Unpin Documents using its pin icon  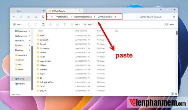[x=30, y=36]
